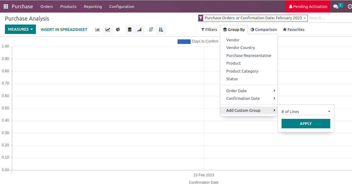Image resolution: width=352 pixels, height=185 pixels.
Task: Open the conversations chat icon
Action: (x=336, y=6)
